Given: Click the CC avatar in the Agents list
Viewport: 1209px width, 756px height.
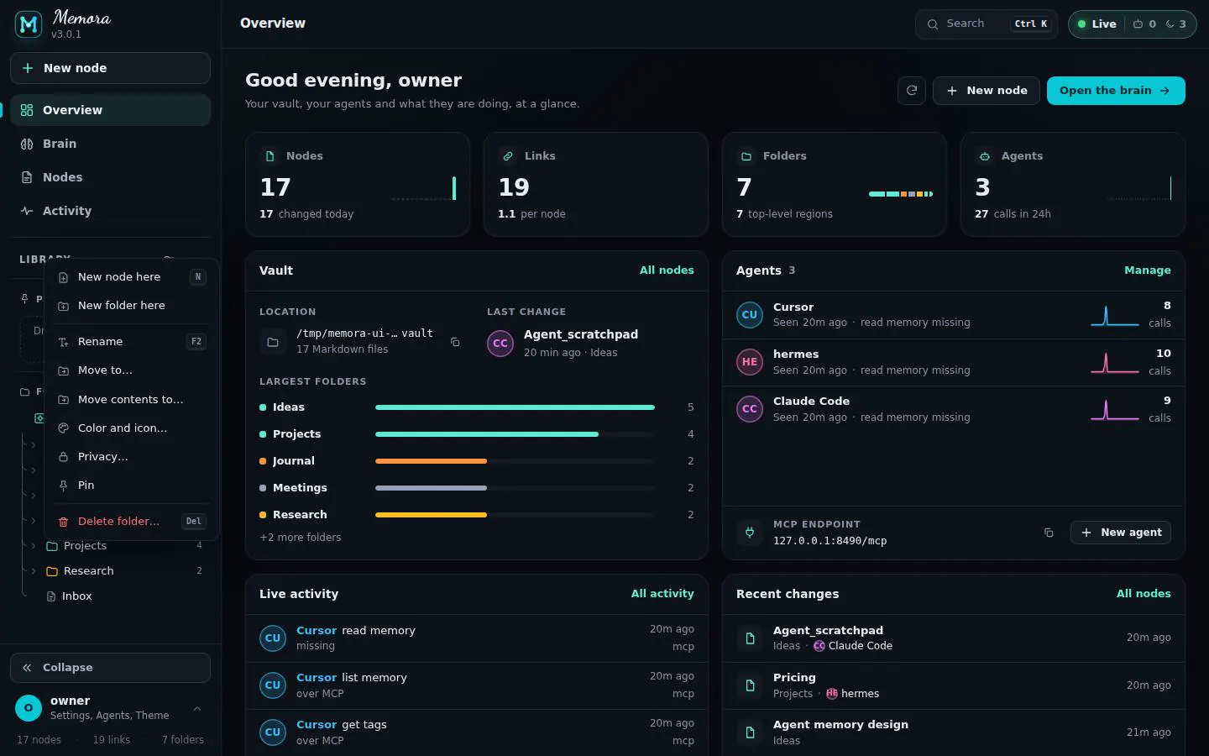Looking at the screenshot, I should click(750, 409).
